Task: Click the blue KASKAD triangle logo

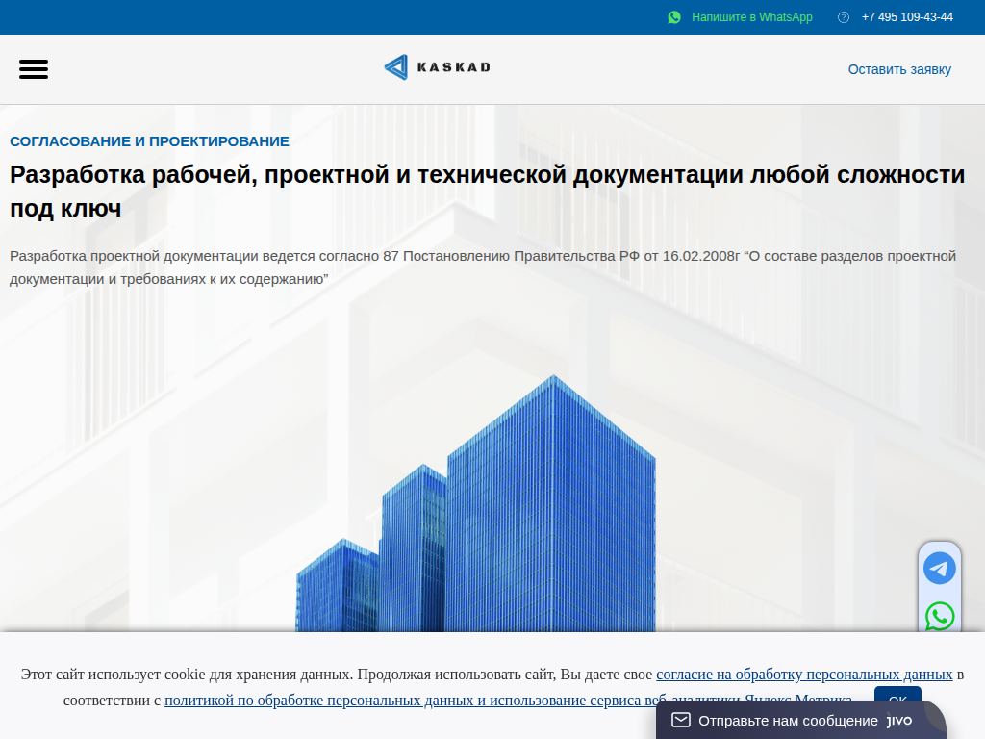Action: click(x=395, y=67)
